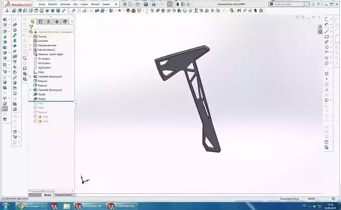The width and height of the screenshot is (341, 210).
Task: Open the Pencere menu
Action: pos(95,4)
